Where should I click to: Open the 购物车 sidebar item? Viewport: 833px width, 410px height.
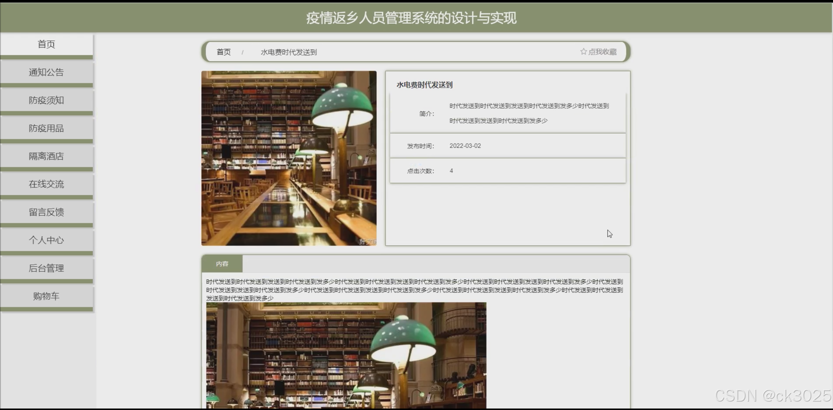coord(46,296)
